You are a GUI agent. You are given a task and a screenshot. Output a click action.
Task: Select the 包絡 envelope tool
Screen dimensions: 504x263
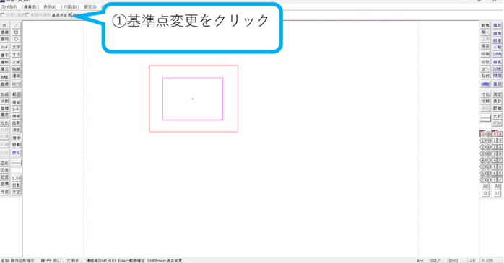(4, 94)
